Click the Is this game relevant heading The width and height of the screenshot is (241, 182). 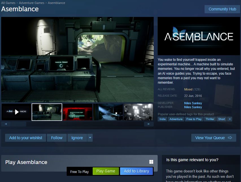tap(192, 160)
